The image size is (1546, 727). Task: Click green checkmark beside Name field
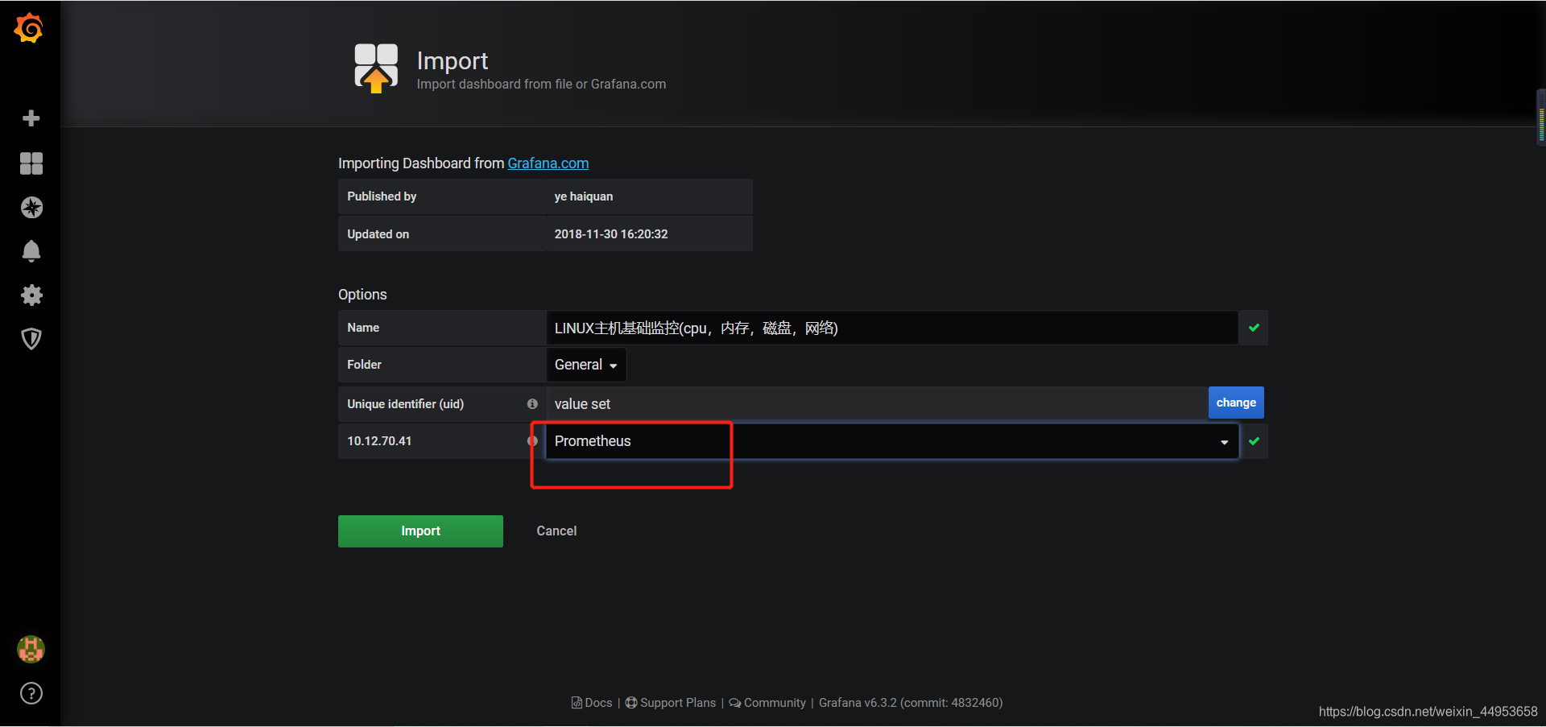point(1254,328)
